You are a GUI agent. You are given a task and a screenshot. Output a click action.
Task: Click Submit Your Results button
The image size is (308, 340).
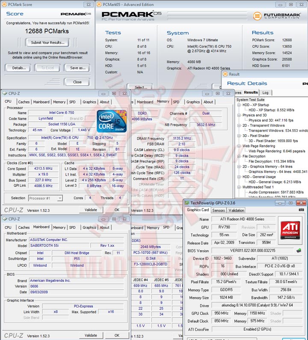point(47,42)
